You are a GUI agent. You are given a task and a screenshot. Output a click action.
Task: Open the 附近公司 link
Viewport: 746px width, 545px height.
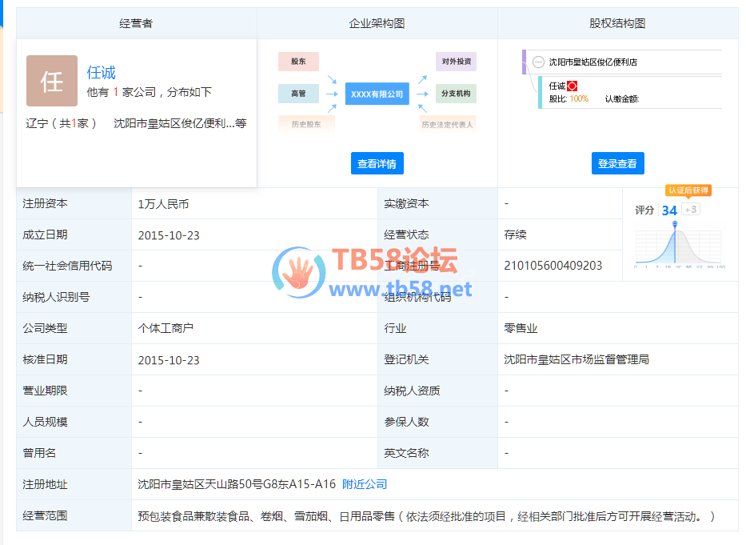[365, 484]
